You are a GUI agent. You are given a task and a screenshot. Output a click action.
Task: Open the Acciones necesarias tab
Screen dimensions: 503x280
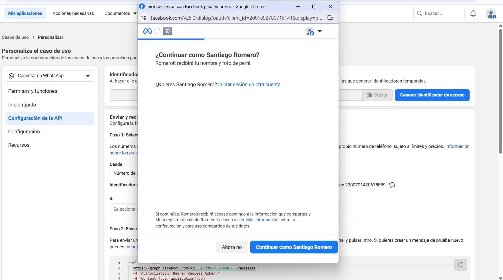(73, 13)
